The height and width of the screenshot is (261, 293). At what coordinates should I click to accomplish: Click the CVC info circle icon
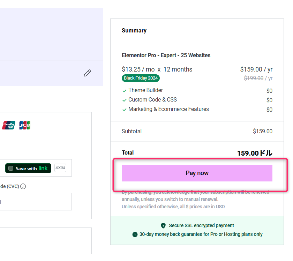23,186
